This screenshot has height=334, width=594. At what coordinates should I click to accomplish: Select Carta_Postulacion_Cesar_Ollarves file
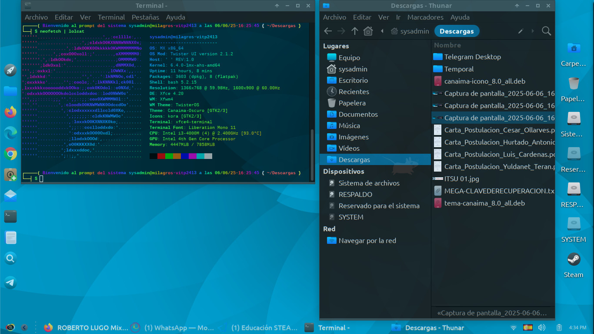click(x=493, y=130)
